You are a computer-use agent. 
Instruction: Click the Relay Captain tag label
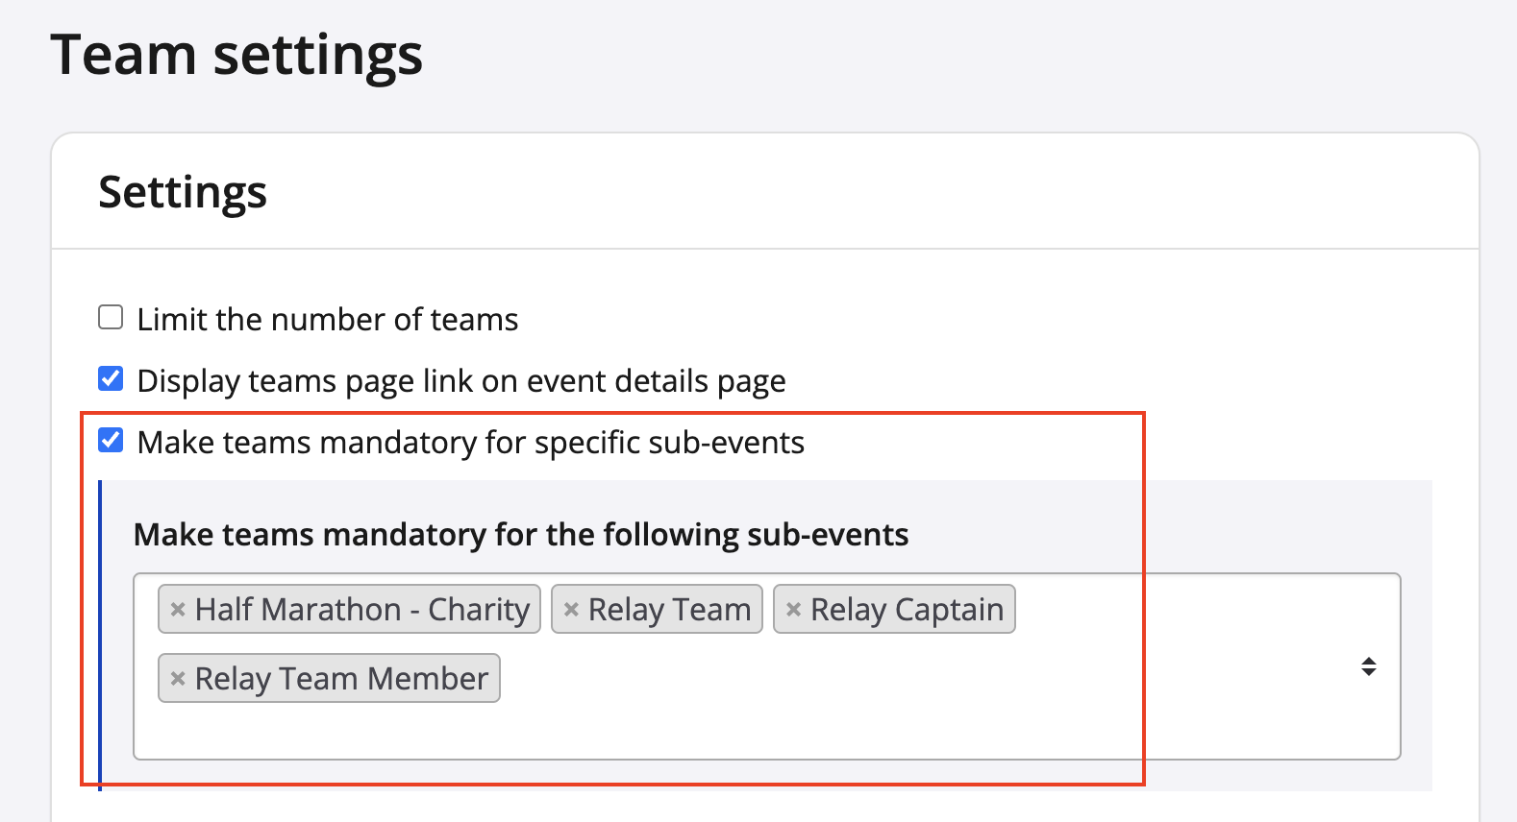coord(907,610)
